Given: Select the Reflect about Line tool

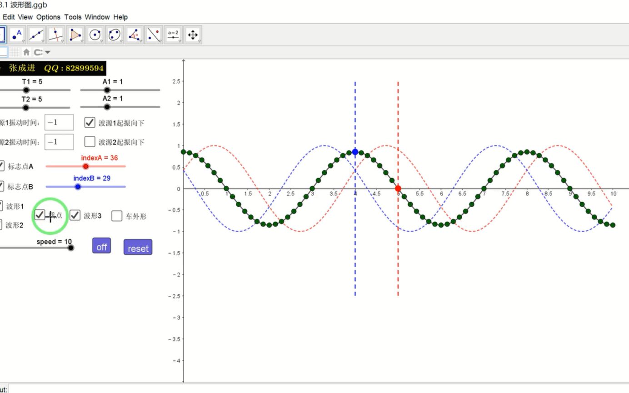Looking at the screenshot, I should 154,35.
